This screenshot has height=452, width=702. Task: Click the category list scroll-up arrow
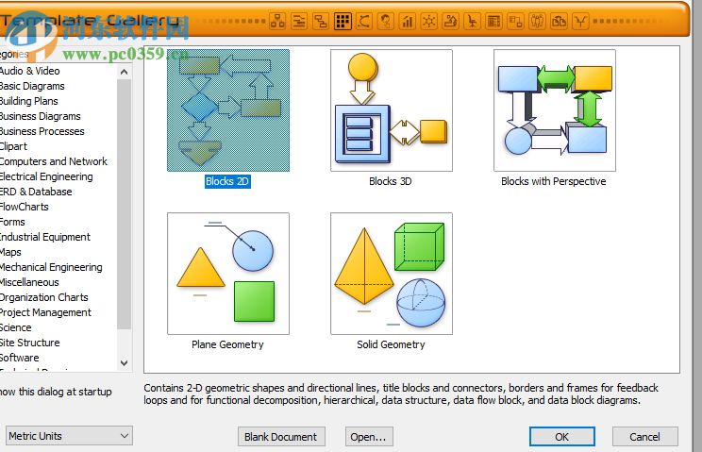pos(124,72)
